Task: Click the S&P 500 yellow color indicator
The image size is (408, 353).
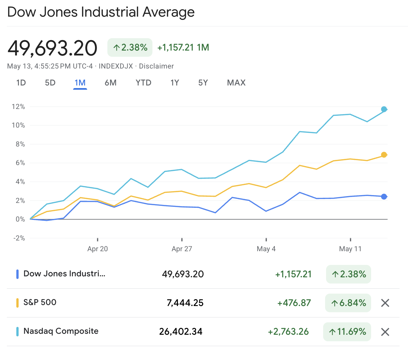Action: 18,303
